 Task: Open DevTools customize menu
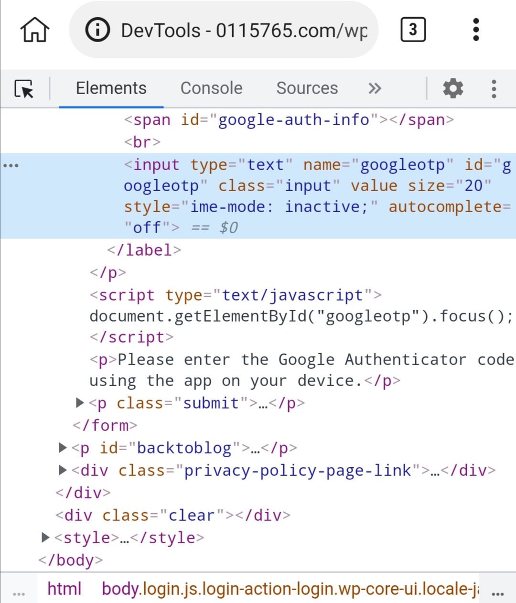[x=494, y=89]
